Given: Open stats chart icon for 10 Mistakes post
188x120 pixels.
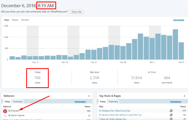Looking at the screenshot, I should pos(171,111).
